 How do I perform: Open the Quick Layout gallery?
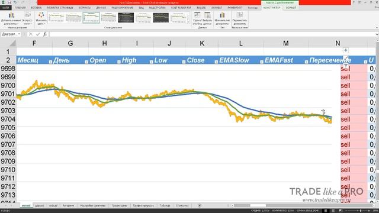(x=28, y=18)
